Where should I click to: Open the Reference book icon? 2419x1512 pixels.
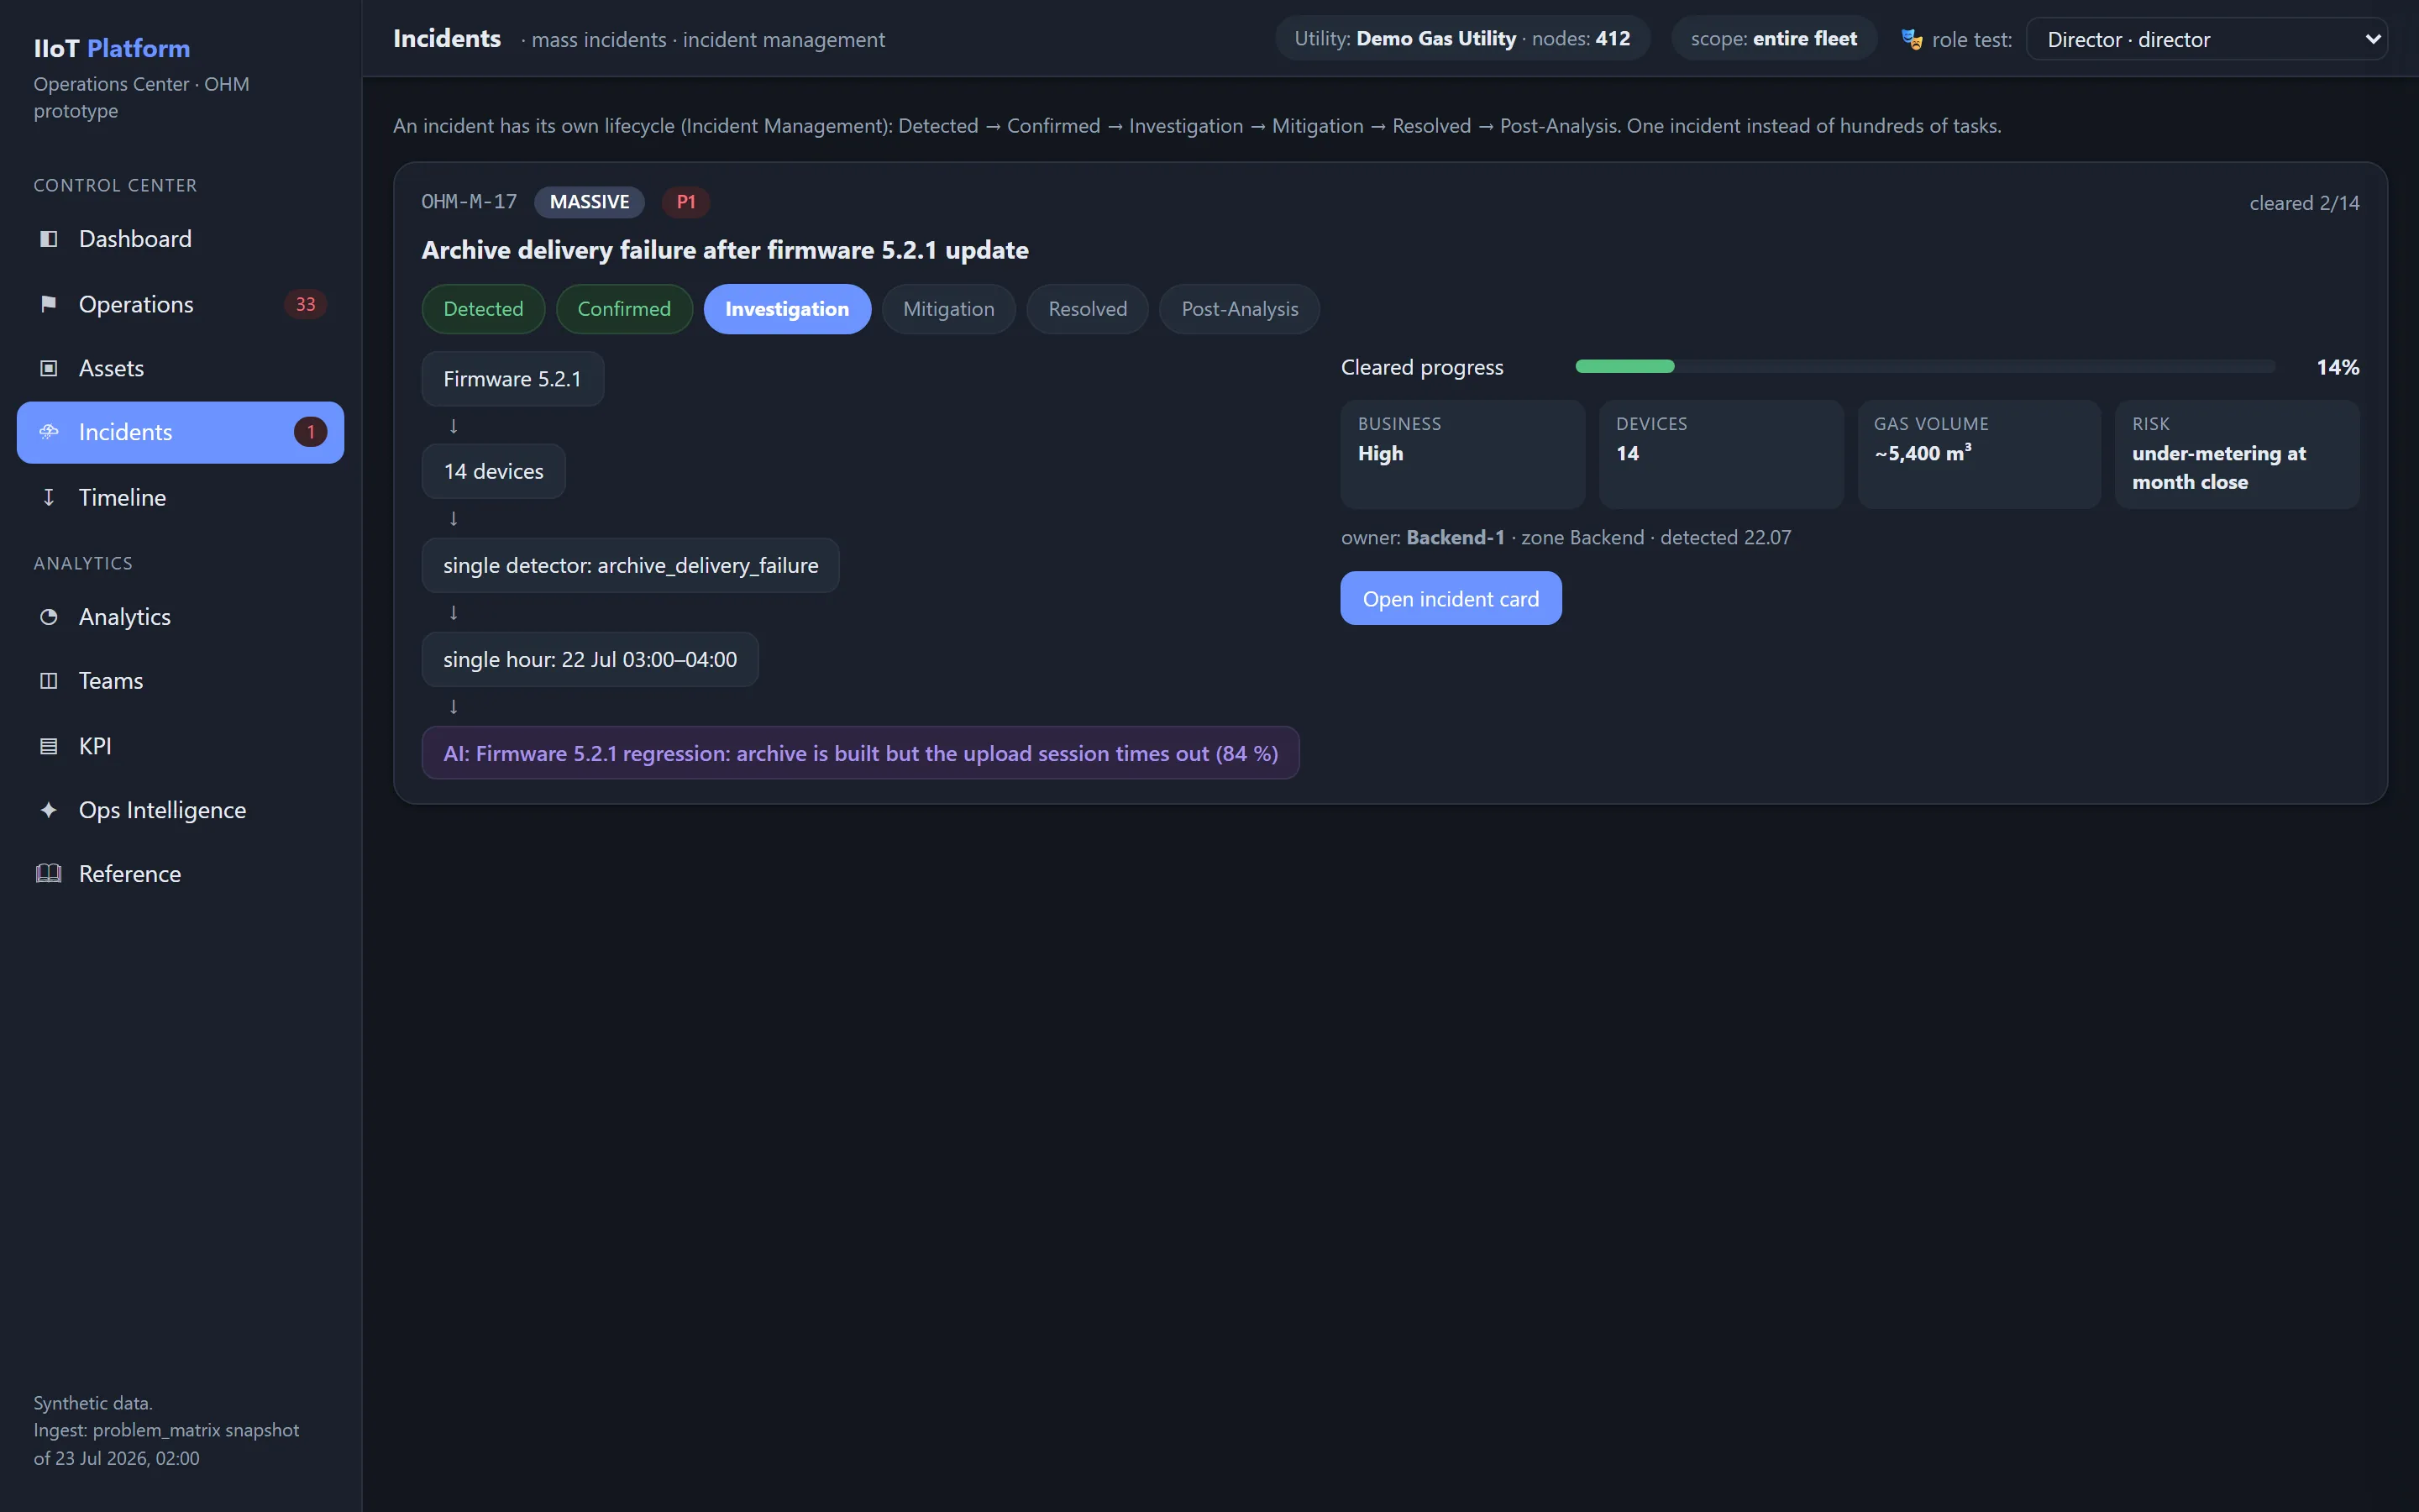click(48, 874)
